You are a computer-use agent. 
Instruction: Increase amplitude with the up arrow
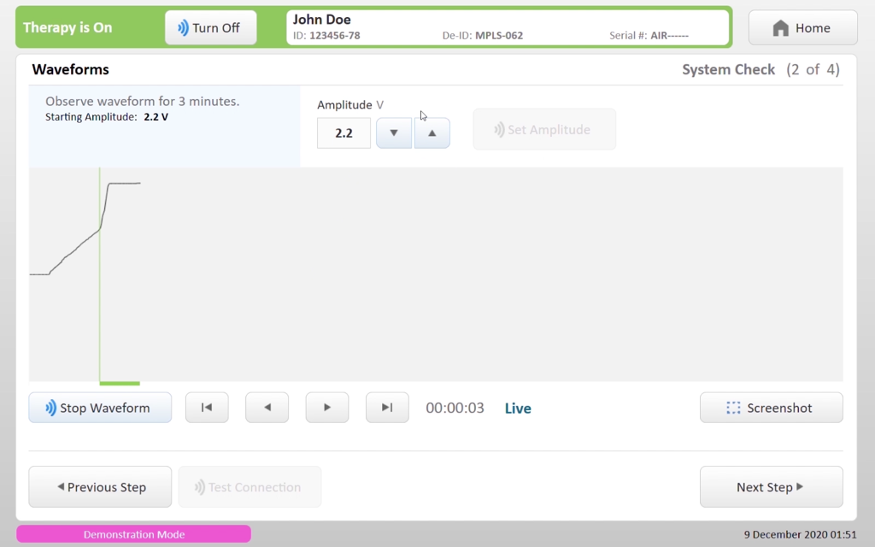(x=432, y=132)
